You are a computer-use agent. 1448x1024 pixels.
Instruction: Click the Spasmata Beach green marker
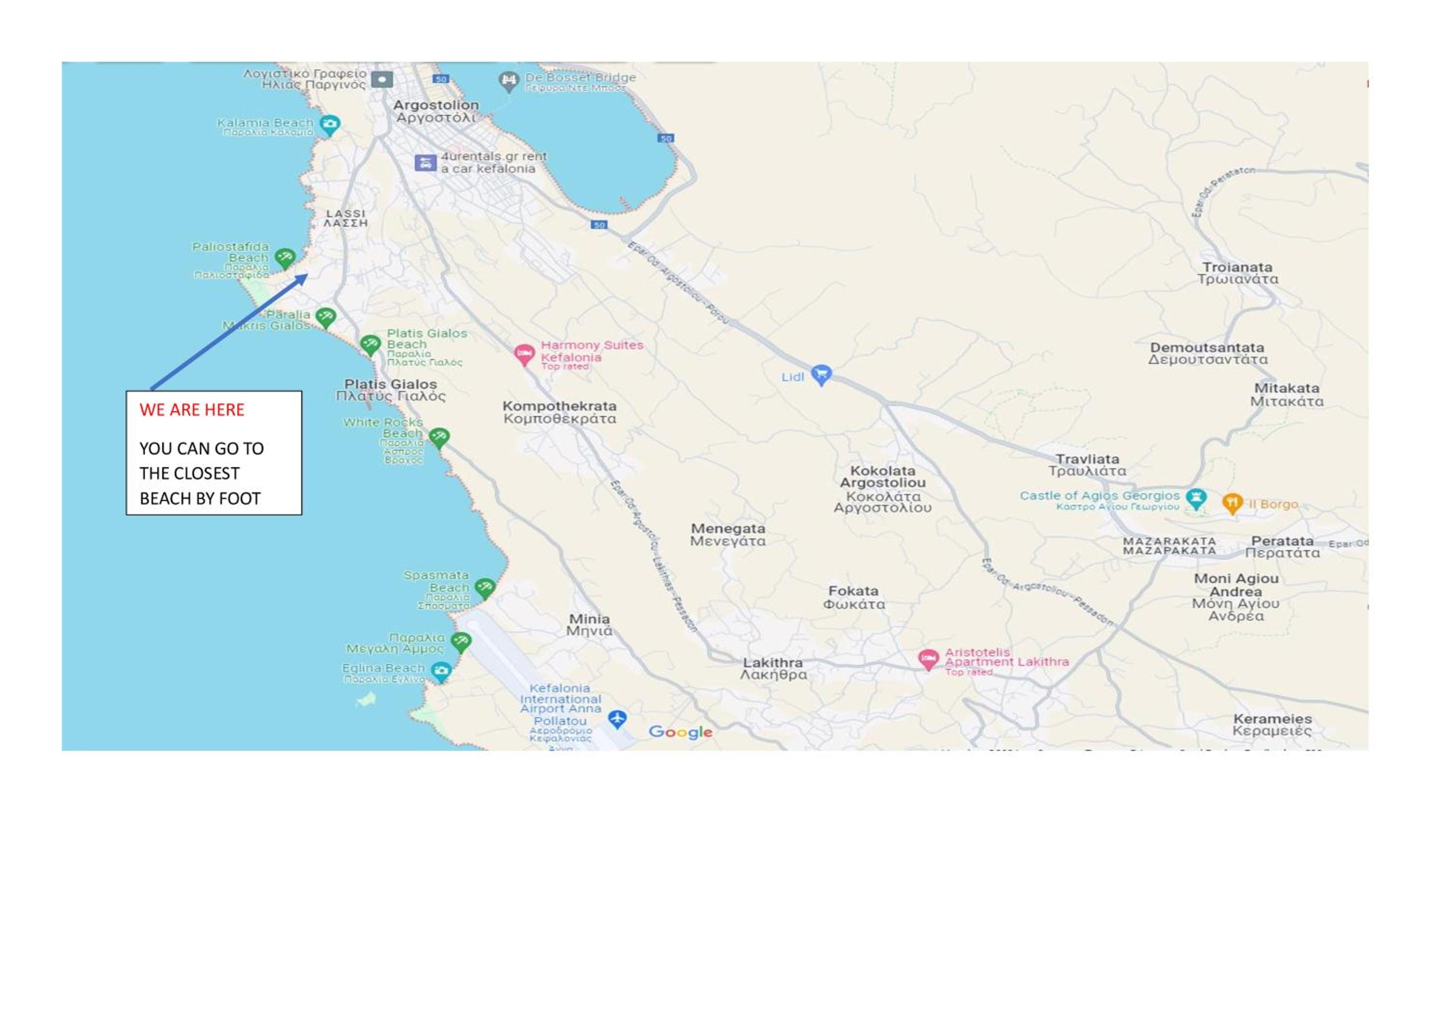[484, 588]
